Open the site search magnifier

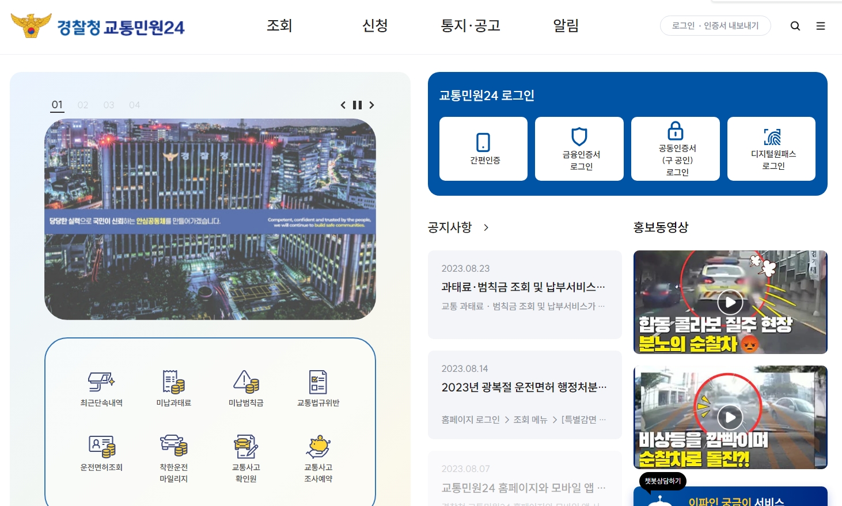pos(795,26)
